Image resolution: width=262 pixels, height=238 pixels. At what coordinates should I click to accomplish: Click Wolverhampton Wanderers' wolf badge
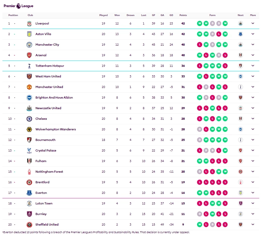click(29, 129)
